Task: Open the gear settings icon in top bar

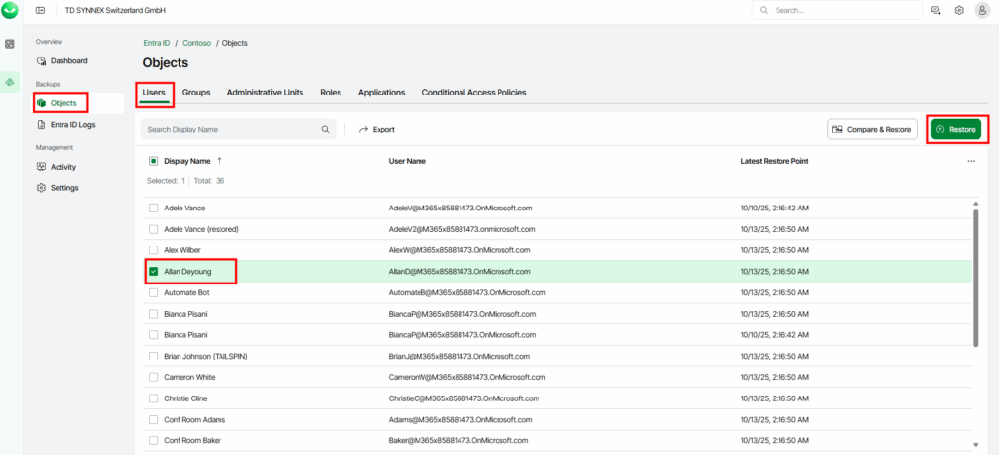Action: [x=959, y=10]
